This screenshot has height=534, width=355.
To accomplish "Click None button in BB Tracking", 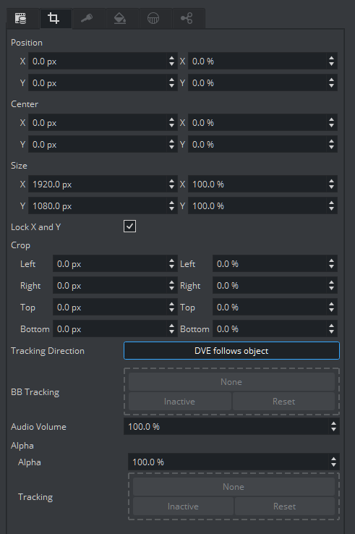I will click(231, 382).
